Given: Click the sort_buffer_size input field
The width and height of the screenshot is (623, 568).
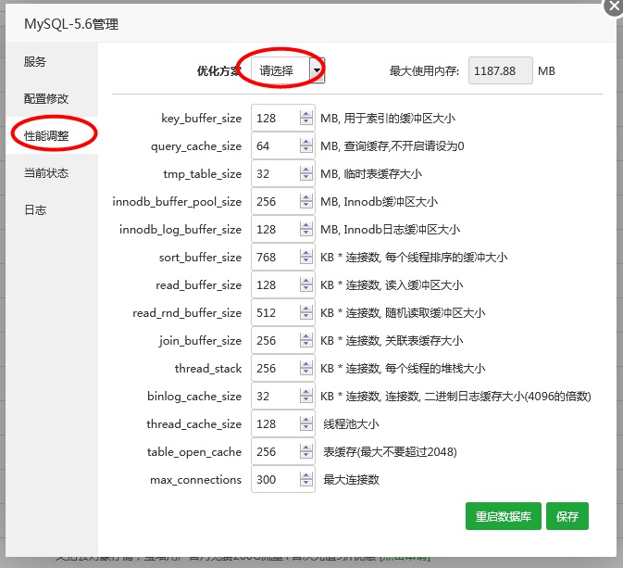Looking at the screenshot, I should pos(283,257).
